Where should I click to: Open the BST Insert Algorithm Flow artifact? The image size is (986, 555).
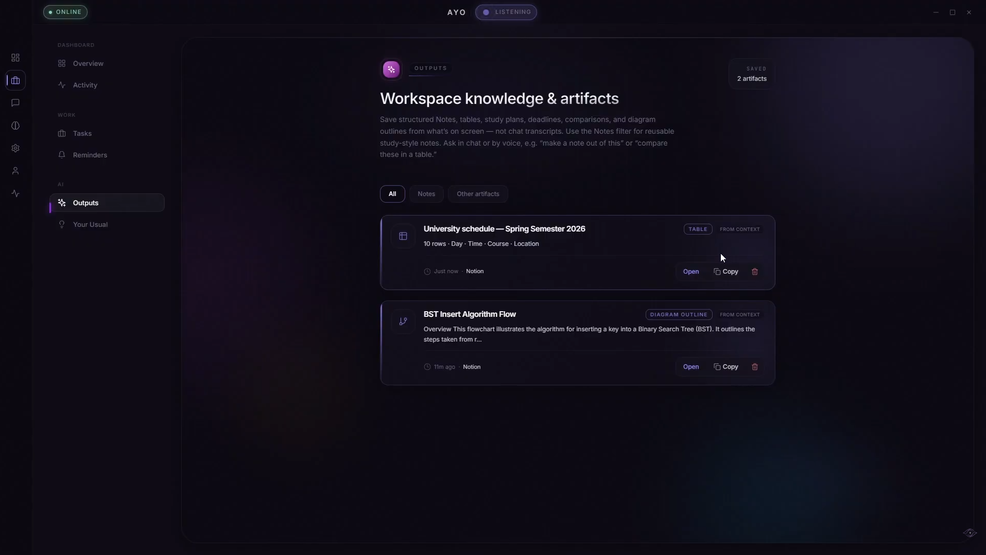(691, 367)
